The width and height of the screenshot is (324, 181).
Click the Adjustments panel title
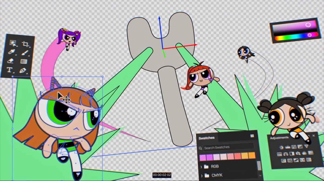(279, 138)
